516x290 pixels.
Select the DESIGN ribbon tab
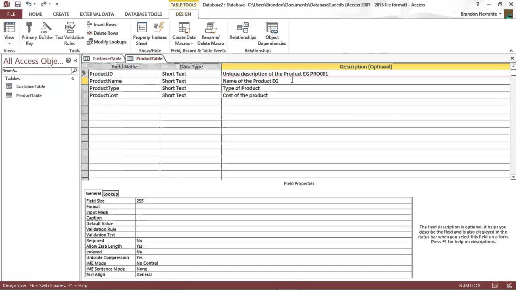(183, 14)
